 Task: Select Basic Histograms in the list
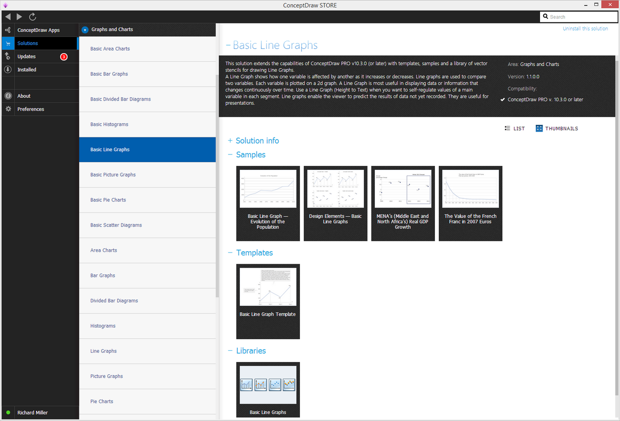[147, 124]
